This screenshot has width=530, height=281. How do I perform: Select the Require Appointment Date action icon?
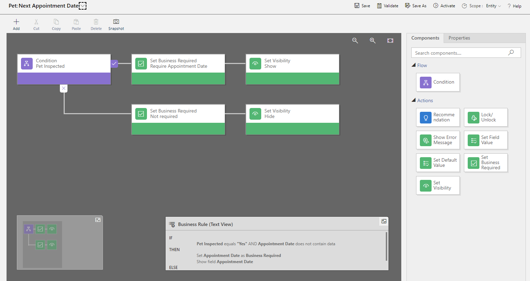141,64
